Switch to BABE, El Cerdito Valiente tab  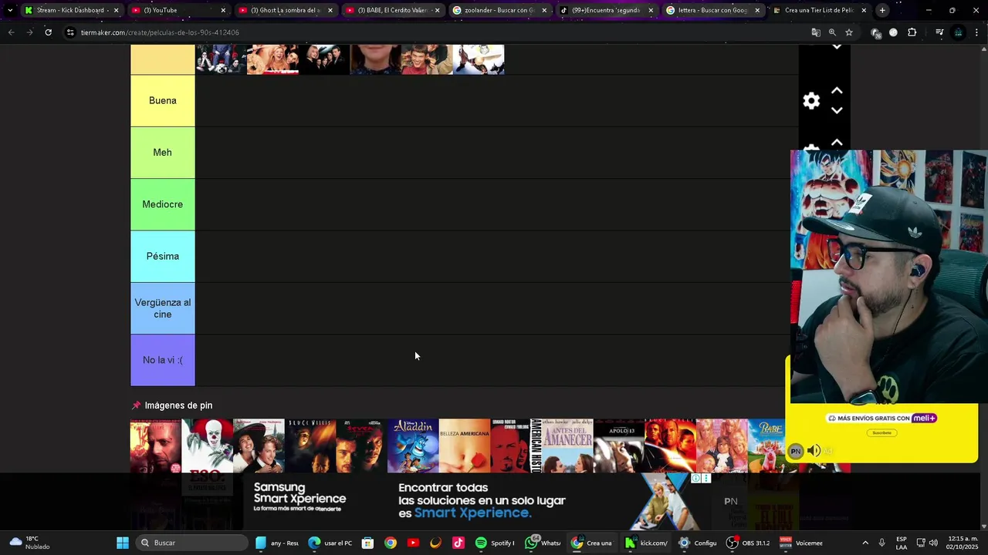pyautogui.click(x=392, y=10)
